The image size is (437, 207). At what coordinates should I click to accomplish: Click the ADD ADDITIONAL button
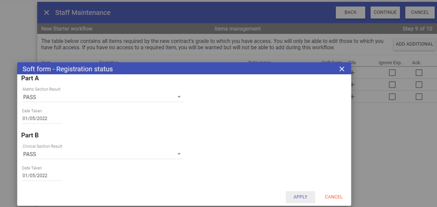coord(414,44)
